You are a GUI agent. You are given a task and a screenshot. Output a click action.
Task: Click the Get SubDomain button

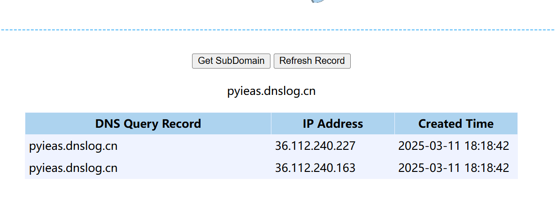pyautogui.click(x=231, y=61)
